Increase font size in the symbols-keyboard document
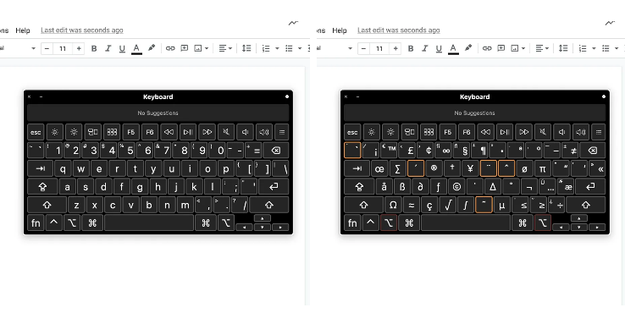This screenshot has width=625, height=313. (395, 48)
